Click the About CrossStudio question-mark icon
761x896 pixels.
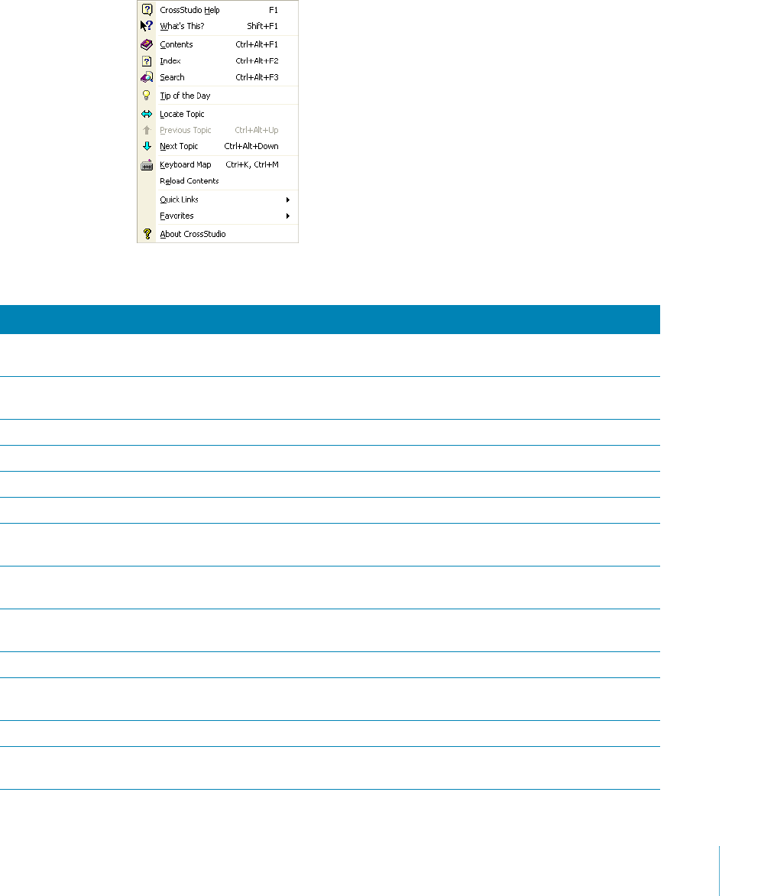pos(147,234)
